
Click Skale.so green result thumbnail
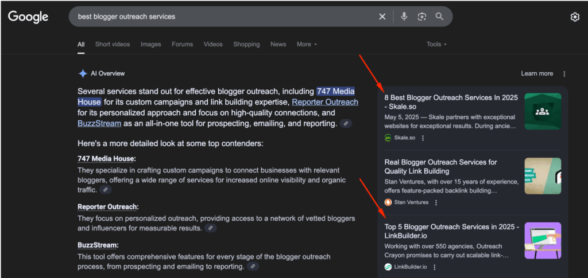pos(543,112)
